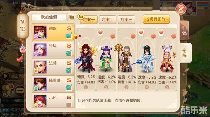
Task: Select the 法相 companion portrait
Action: [40, 67]
